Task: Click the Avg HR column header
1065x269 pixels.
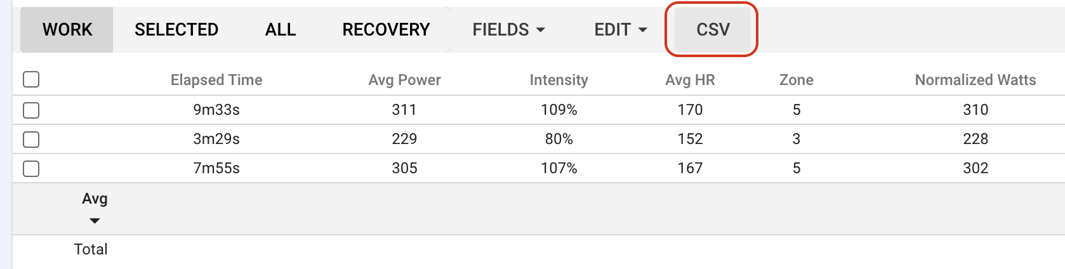Action: (690, 80)
